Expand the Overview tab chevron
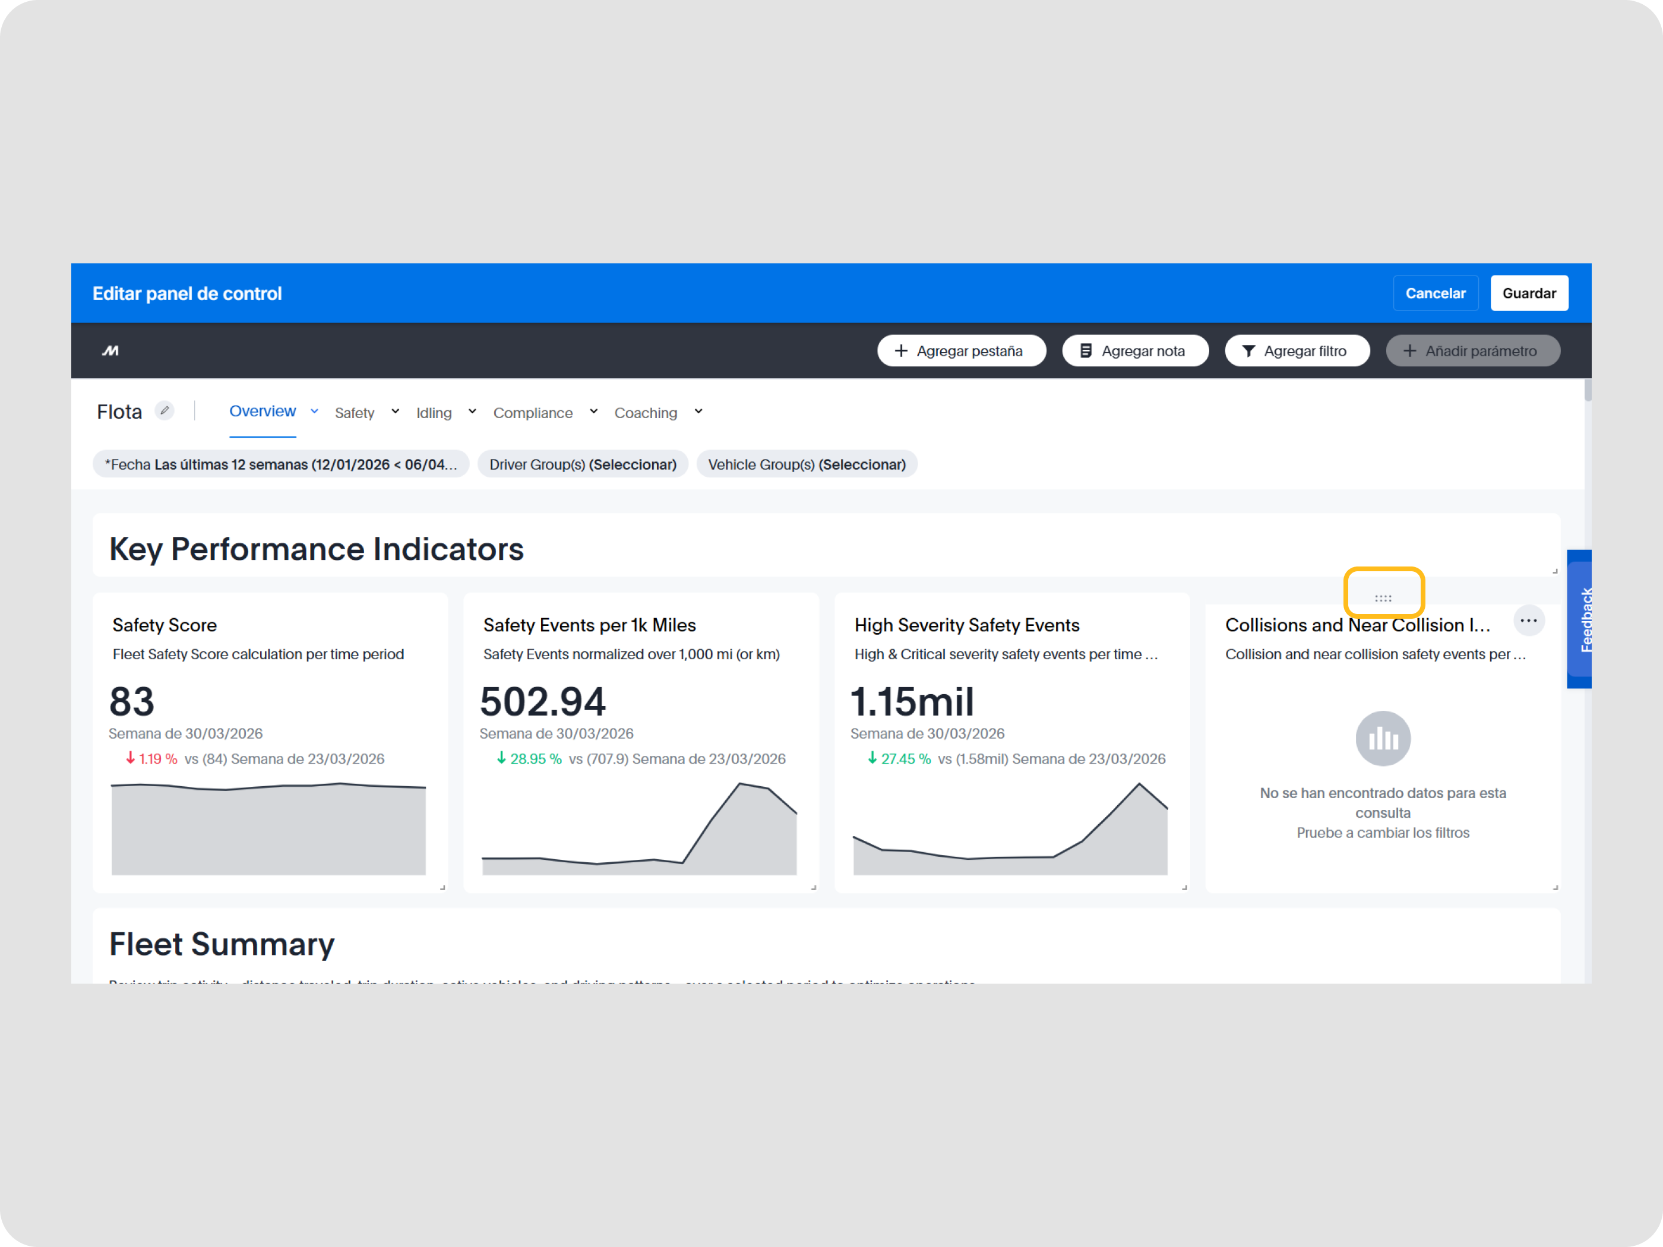 coord(314,411)
